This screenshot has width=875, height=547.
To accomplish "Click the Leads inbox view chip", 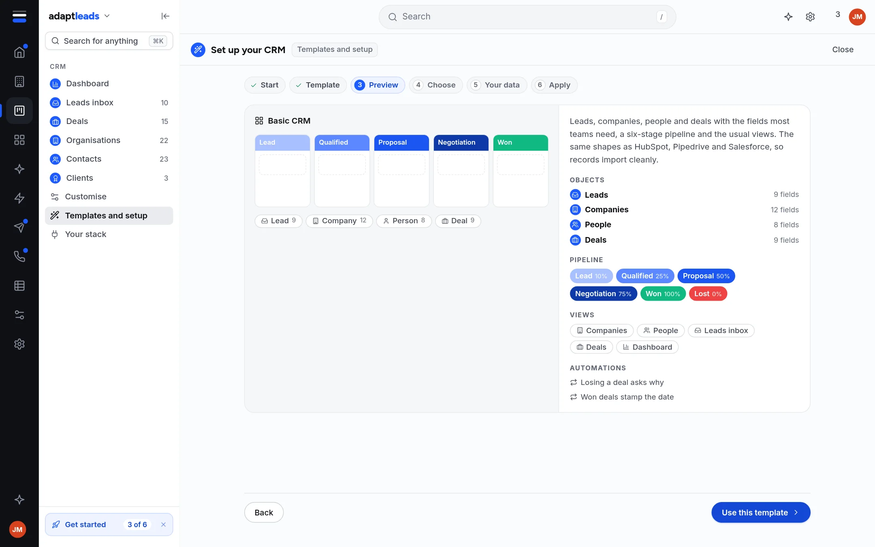I will [x=721, y=331].
